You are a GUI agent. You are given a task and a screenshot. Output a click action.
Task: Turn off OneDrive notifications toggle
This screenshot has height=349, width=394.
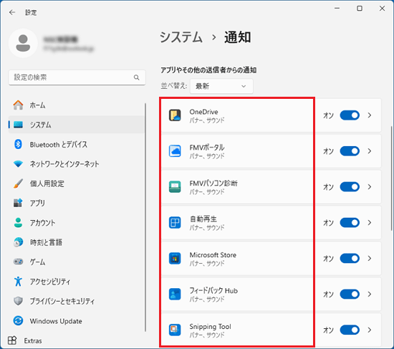[350, 115]
